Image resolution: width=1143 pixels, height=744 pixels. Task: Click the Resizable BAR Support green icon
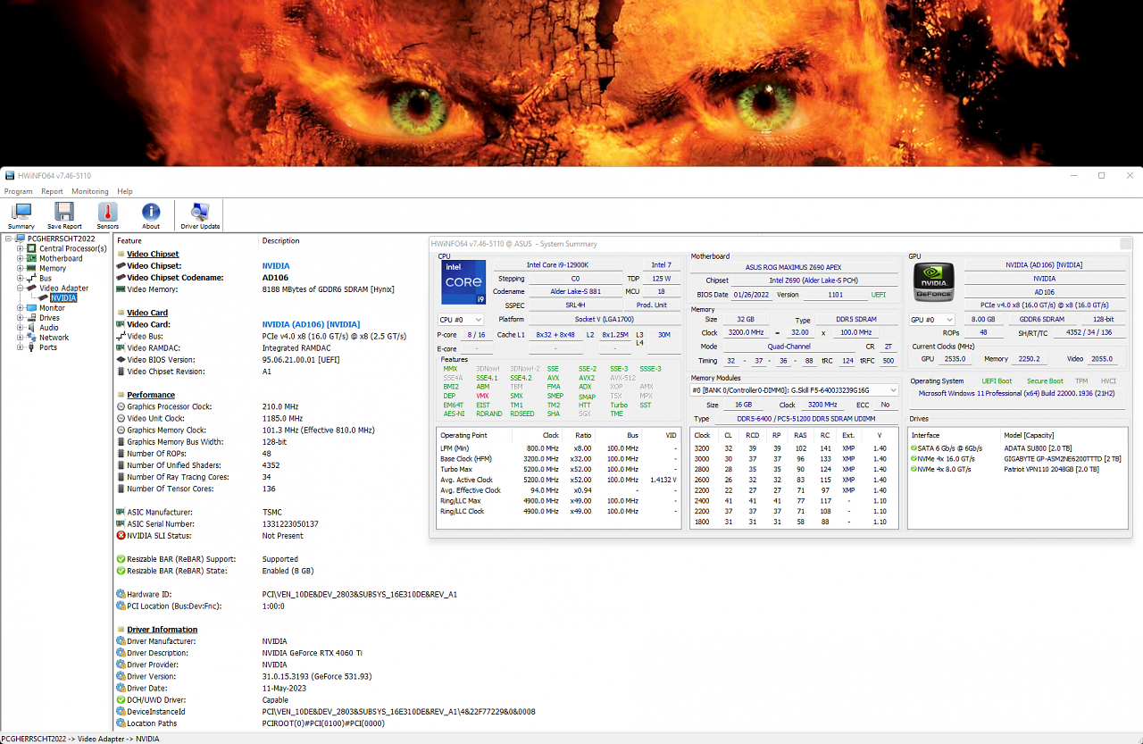pyautogui.click(x=121, y=559)
